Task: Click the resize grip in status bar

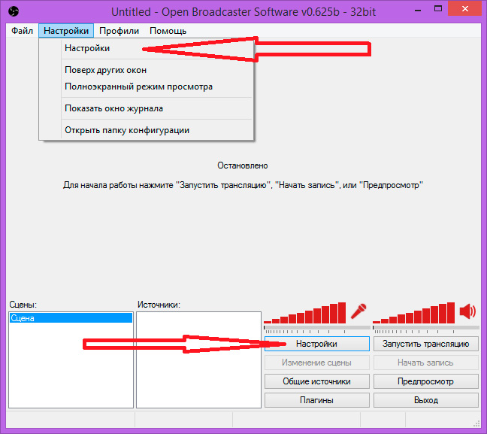Action: (476, 423)
